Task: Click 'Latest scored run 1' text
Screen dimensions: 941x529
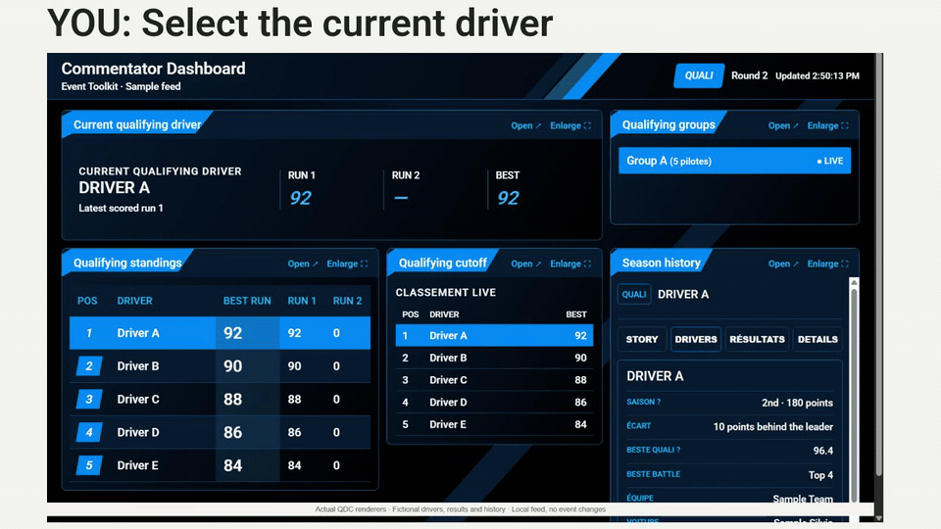Action: [x=121, y=208]
